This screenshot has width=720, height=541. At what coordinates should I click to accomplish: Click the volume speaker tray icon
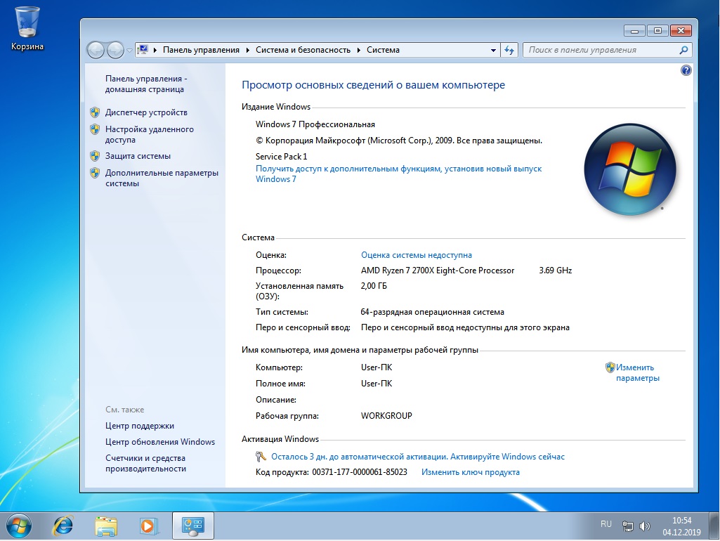pyautogui.click(x=645, y=526)
